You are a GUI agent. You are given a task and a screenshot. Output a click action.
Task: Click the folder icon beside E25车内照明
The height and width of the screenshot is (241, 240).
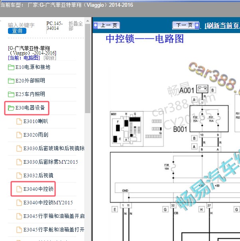(11, 94)
